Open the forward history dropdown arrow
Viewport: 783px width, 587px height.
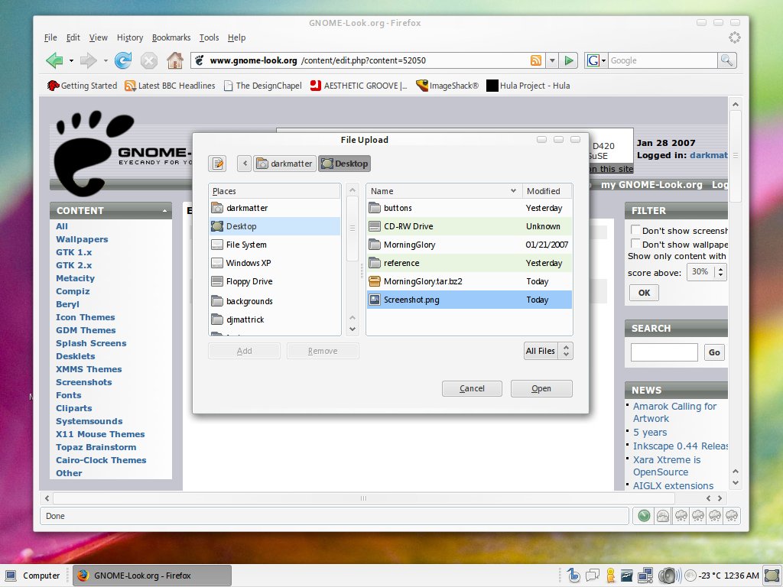click(x=106, y=61)
